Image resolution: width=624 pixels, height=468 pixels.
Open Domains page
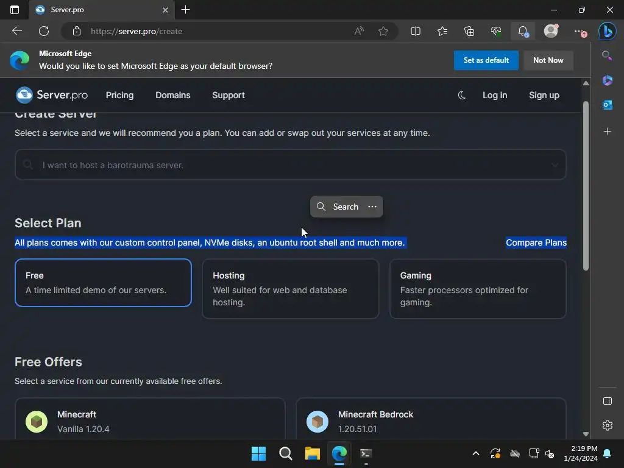[x=172, y=95]
